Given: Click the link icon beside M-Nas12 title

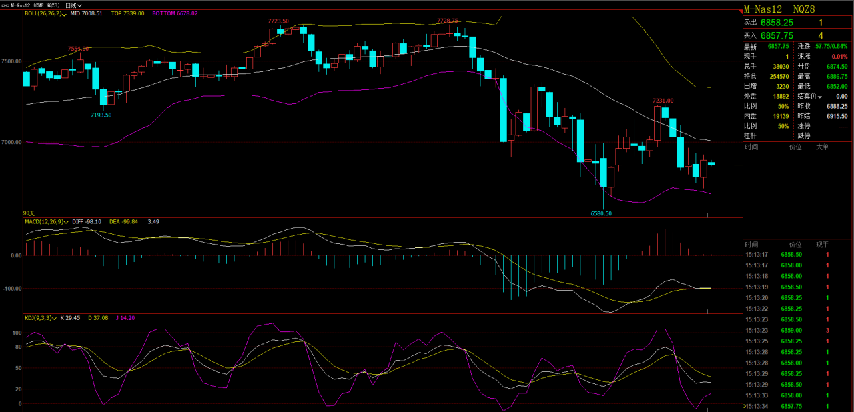Looking at the screenshot, I should pyautogui.click(x=6, y=5).
